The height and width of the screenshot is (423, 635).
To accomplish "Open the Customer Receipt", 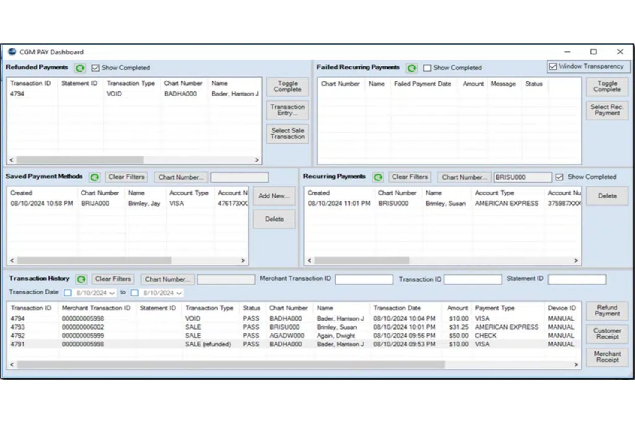I will (607, 334).
